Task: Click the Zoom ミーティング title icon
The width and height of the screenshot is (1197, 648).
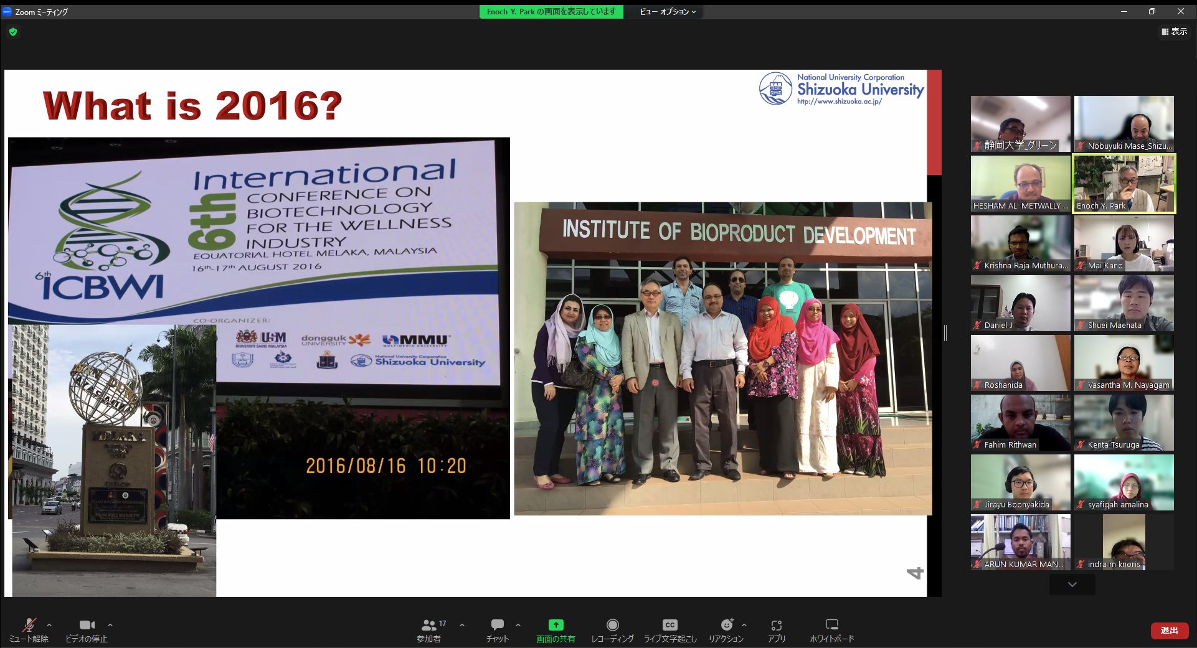Action: point(7,11)
